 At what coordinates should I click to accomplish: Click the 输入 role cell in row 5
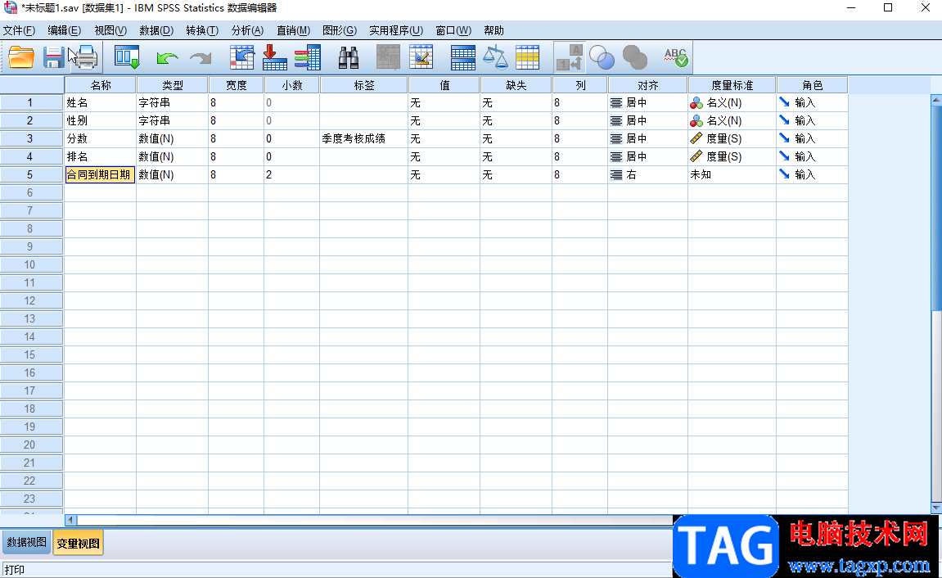click(x=812, y=175)
